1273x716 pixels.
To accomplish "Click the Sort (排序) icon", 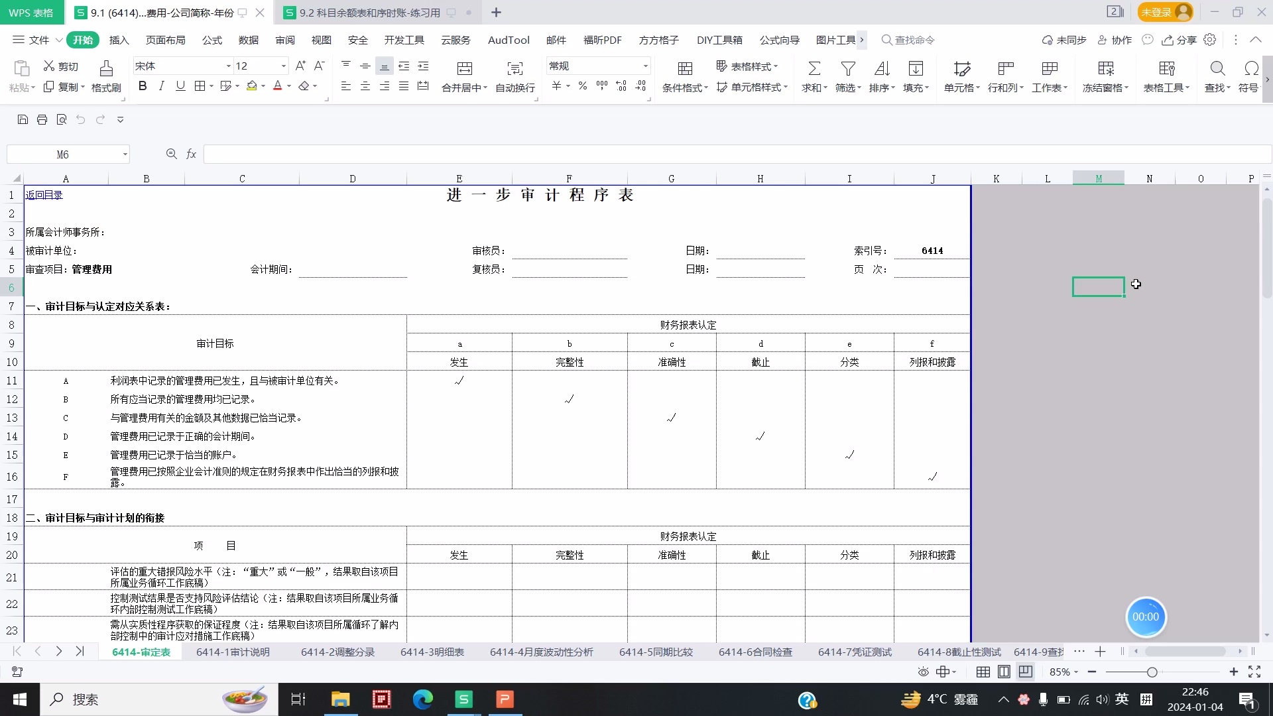I will click(x=882, y=68).
